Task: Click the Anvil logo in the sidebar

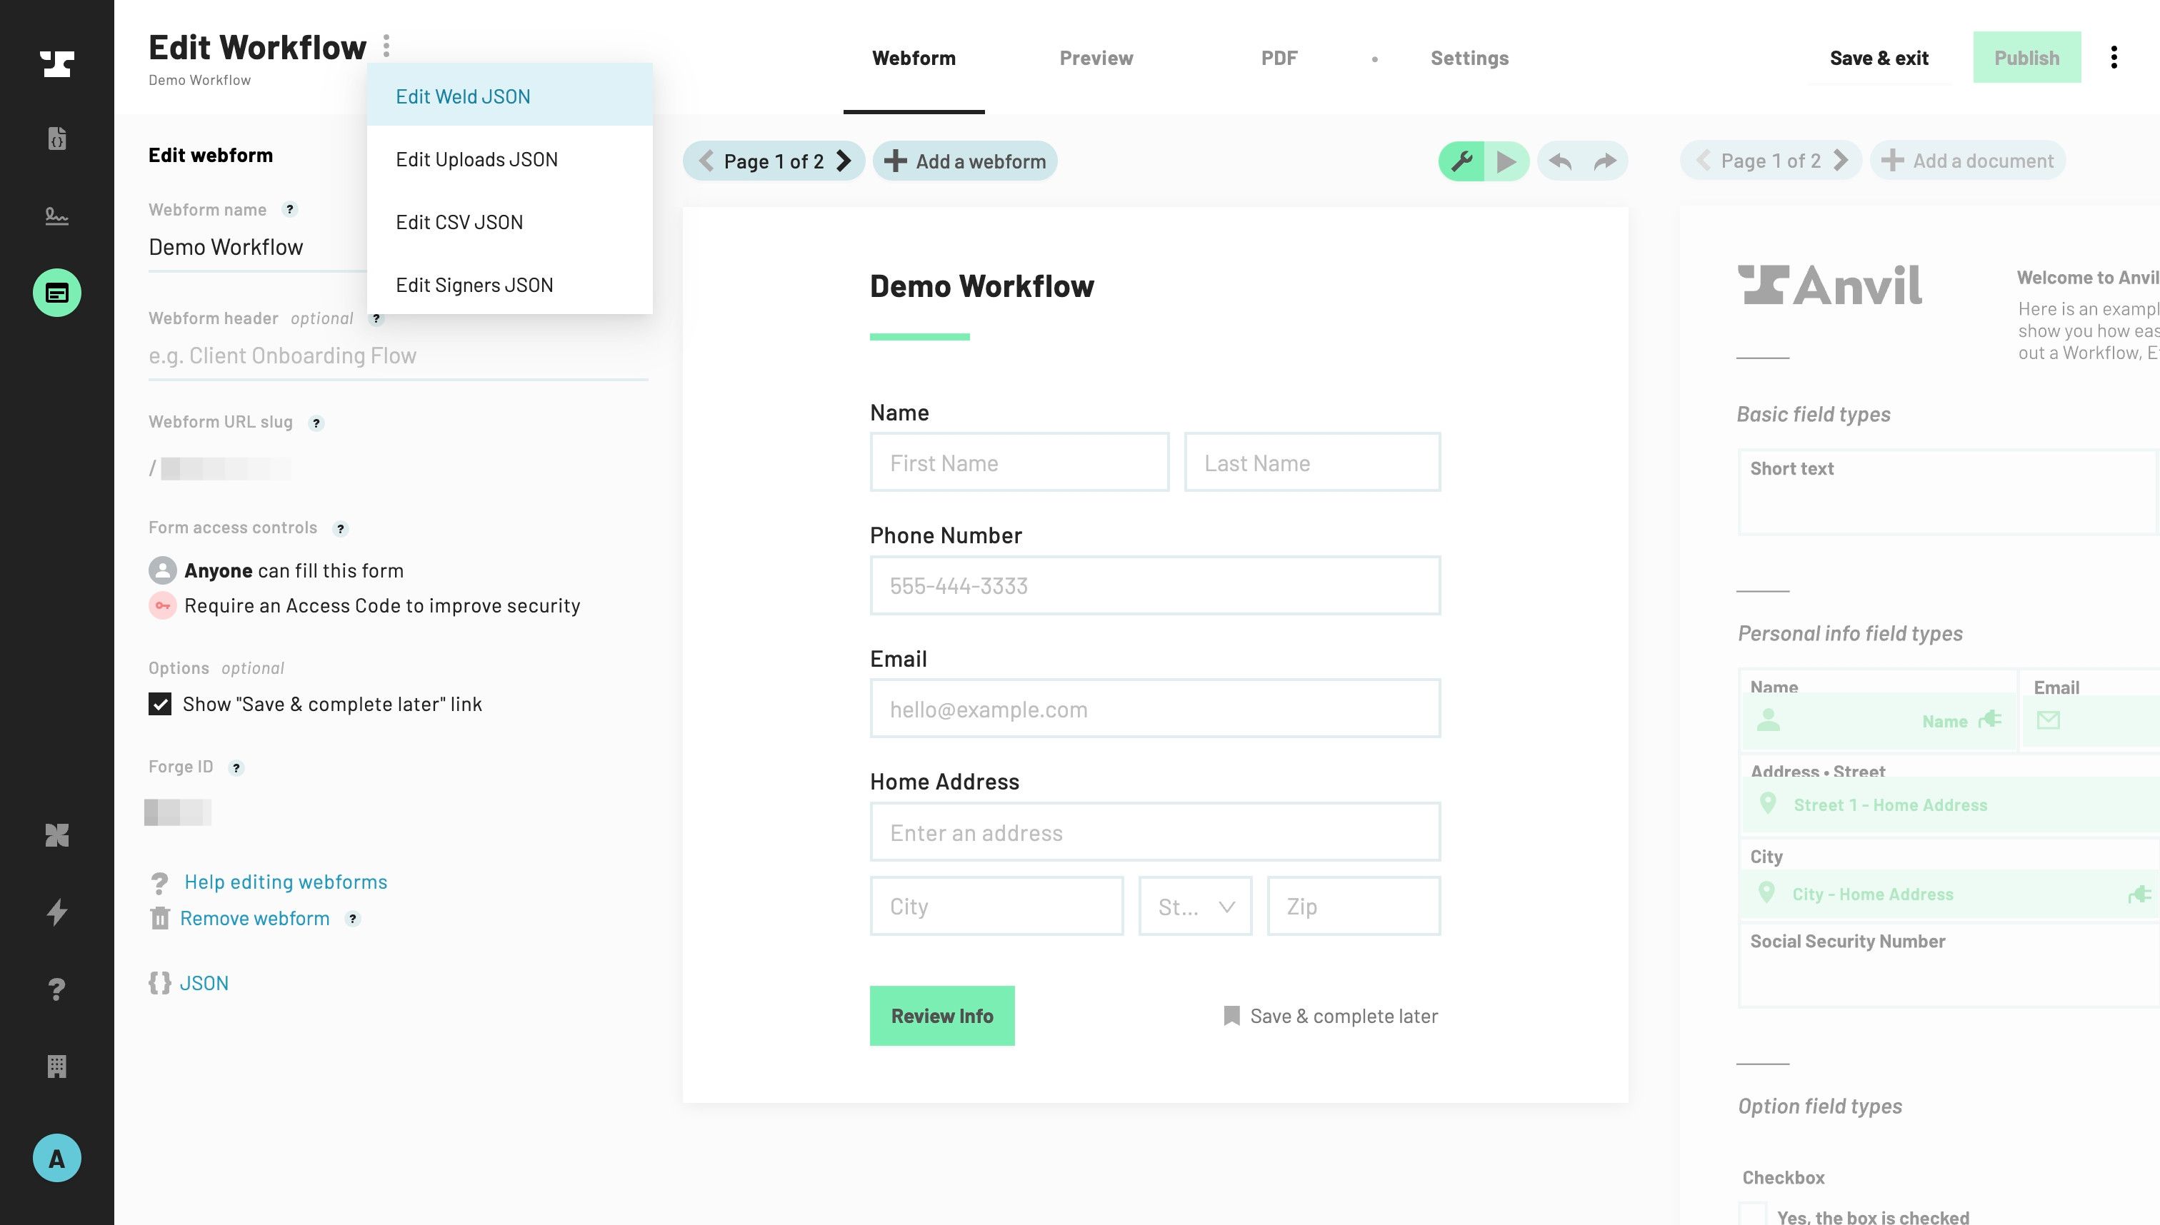Action: [x=56, y=64]
